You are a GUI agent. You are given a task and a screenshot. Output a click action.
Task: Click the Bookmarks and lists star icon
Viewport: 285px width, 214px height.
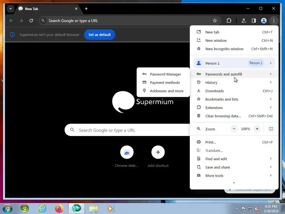click(199, 99)
